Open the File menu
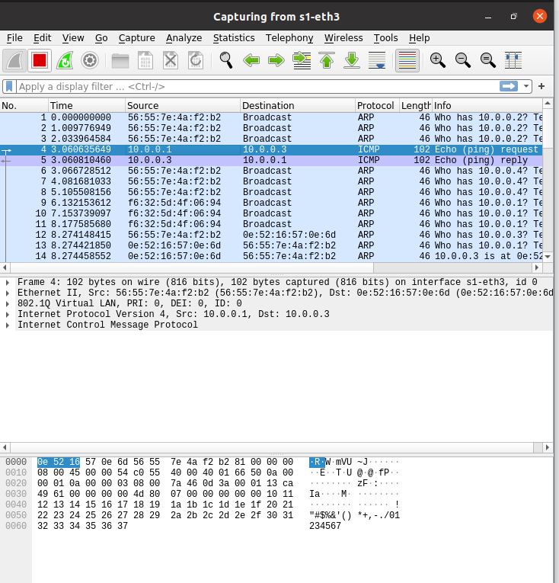This screenshot has width=559, height=583. [x=15, y=38]
